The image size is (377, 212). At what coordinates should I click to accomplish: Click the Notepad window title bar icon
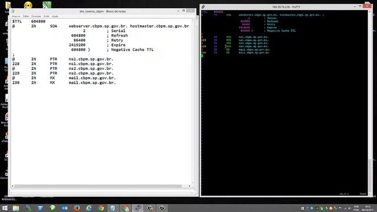13,11
